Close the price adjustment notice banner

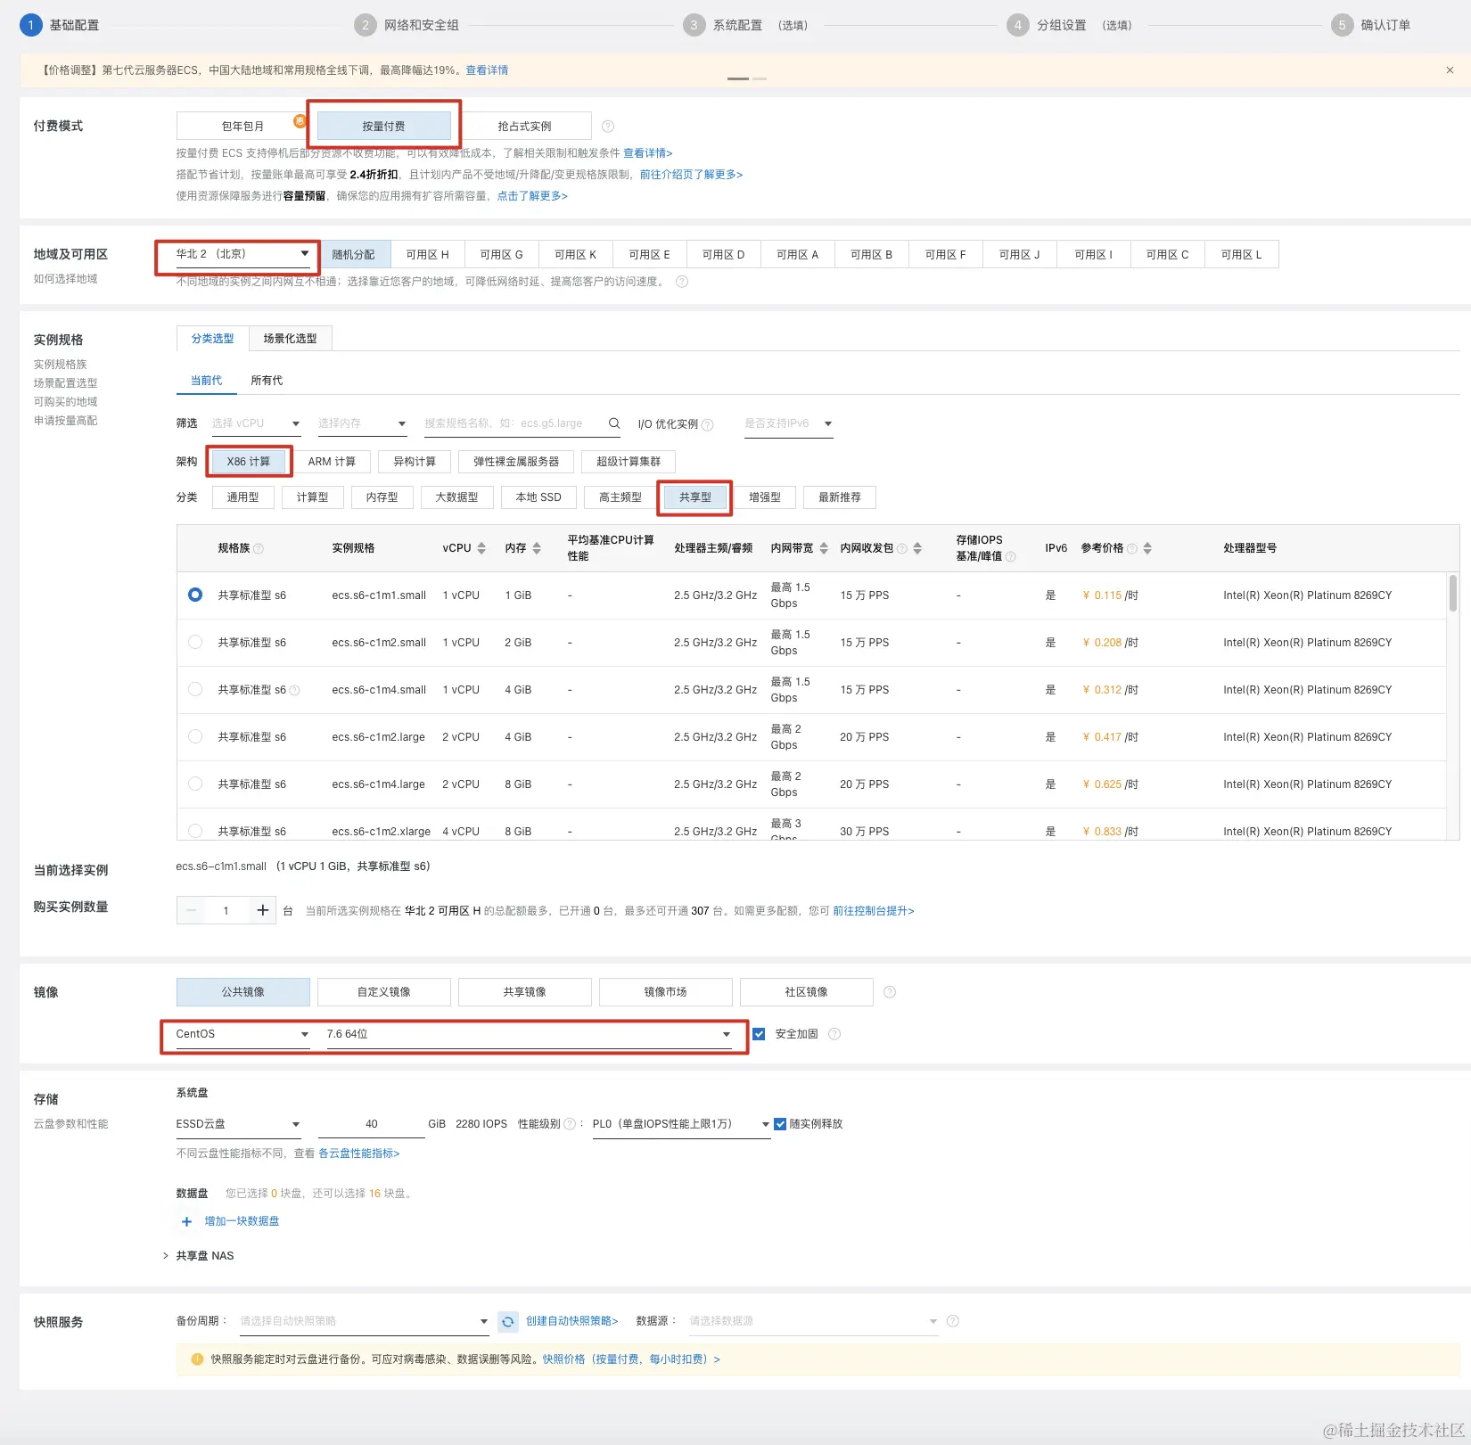pos(1450,70)
